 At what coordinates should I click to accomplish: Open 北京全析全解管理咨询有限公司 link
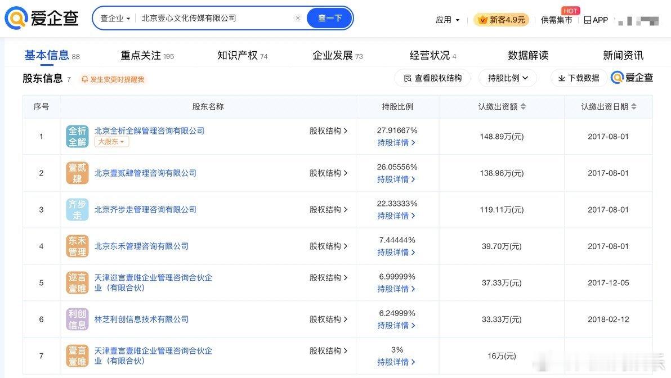coord(149,131)
